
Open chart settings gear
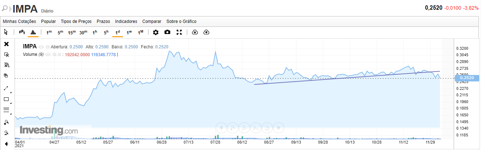(x=156, y=32)
